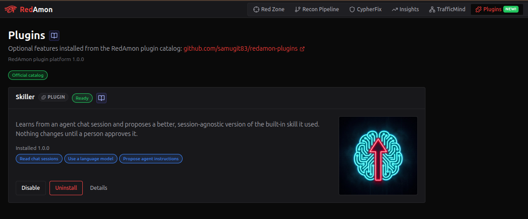Open the Recon Pipeline tab
The width and height of the screenshot is (528, 219).
pyautogui.click(x=317, y=9)
